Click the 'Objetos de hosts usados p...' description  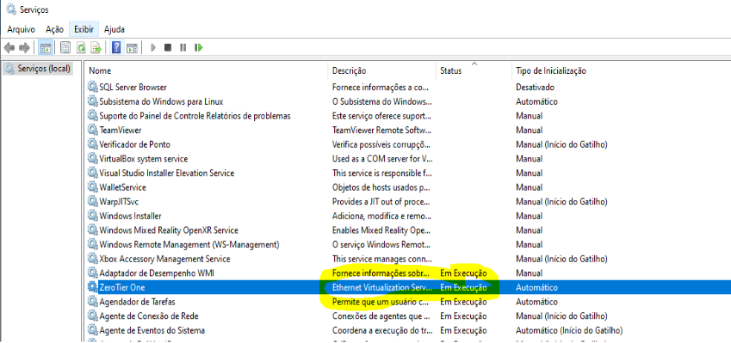381,187
